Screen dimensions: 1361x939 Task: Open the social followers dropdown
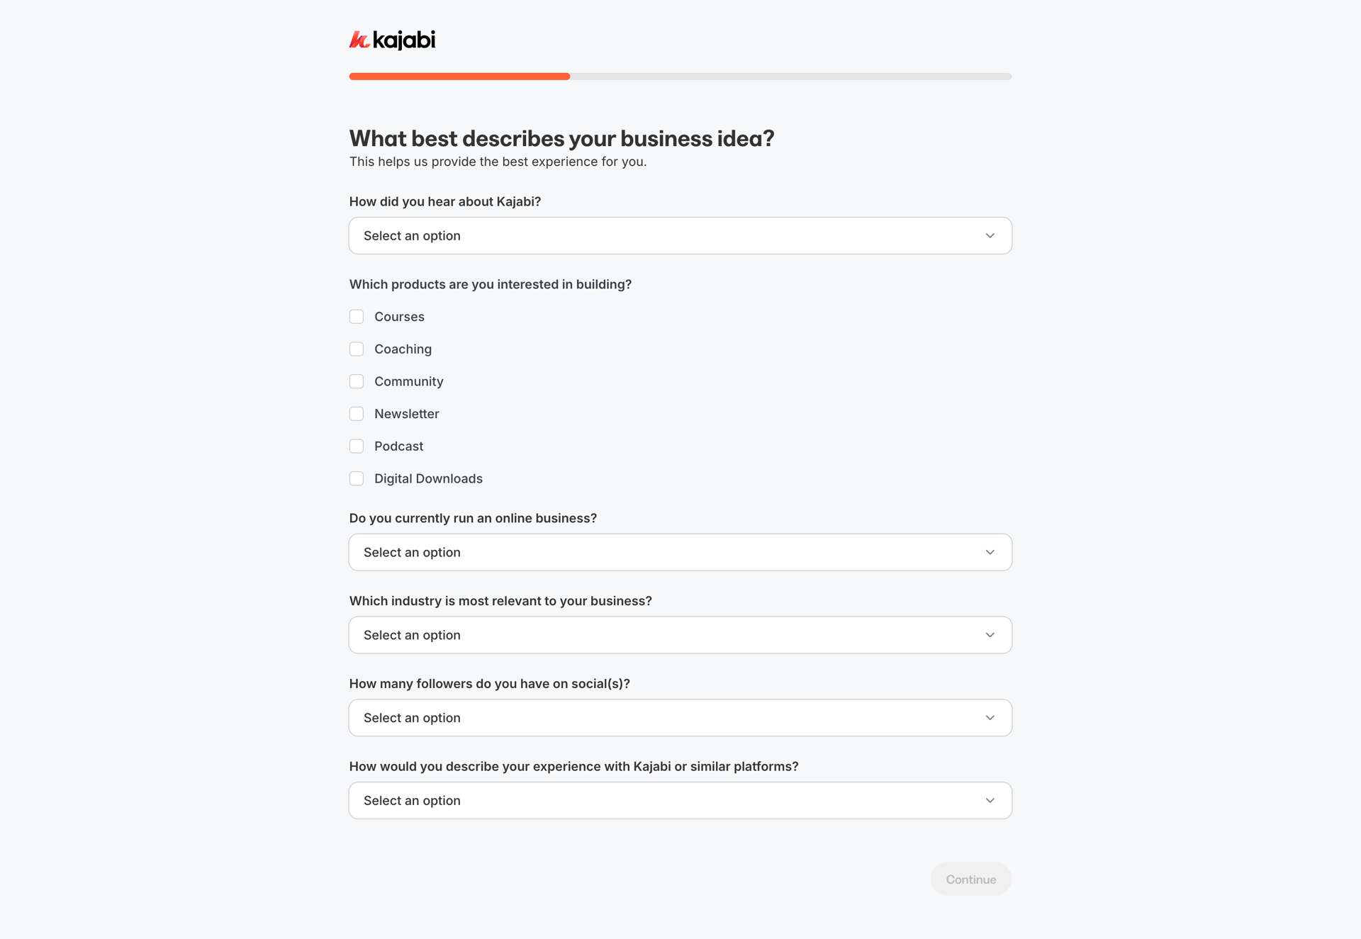click(680, 717)
